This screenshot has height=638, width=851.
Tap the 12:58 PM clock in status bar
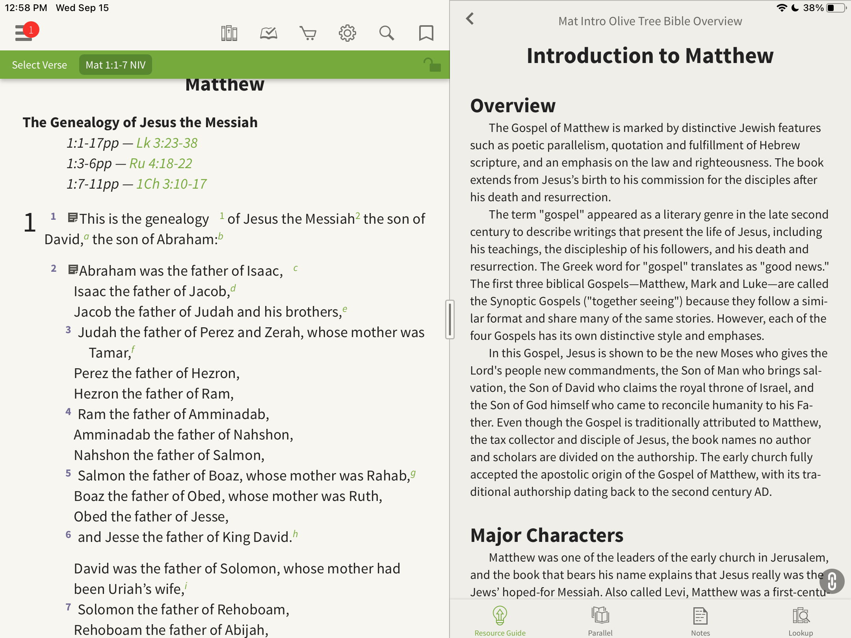(26, 8)
